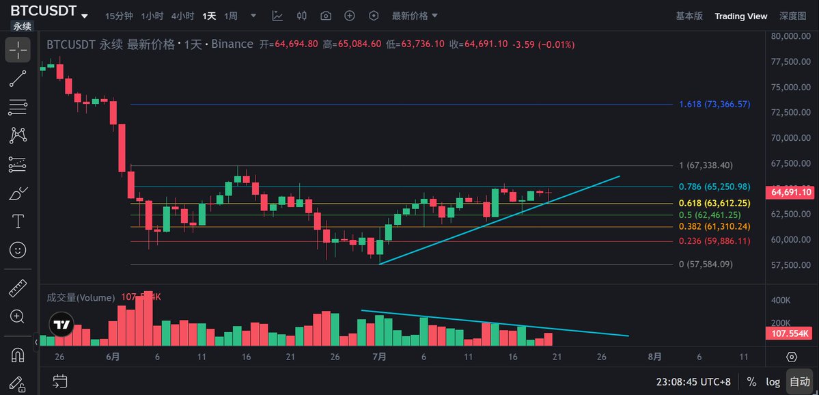The image size is (819, 395).
Task: Toggle the log scale button
Action: [773, 381]
